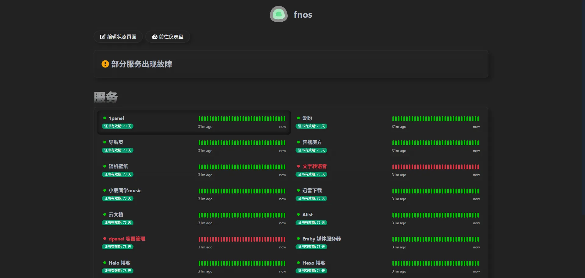Click the red heartbeat bar for 文字转语音
The width and height of the screenshot is (585, 278).
tap(435, 167)
